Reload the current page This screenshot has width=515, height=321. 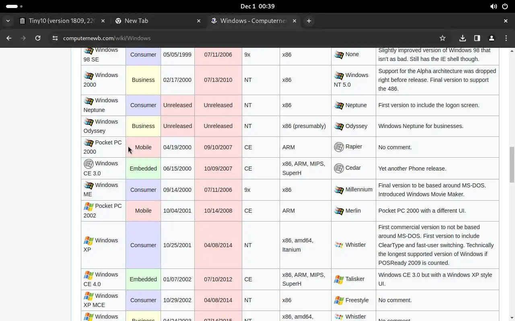[38, 38]
